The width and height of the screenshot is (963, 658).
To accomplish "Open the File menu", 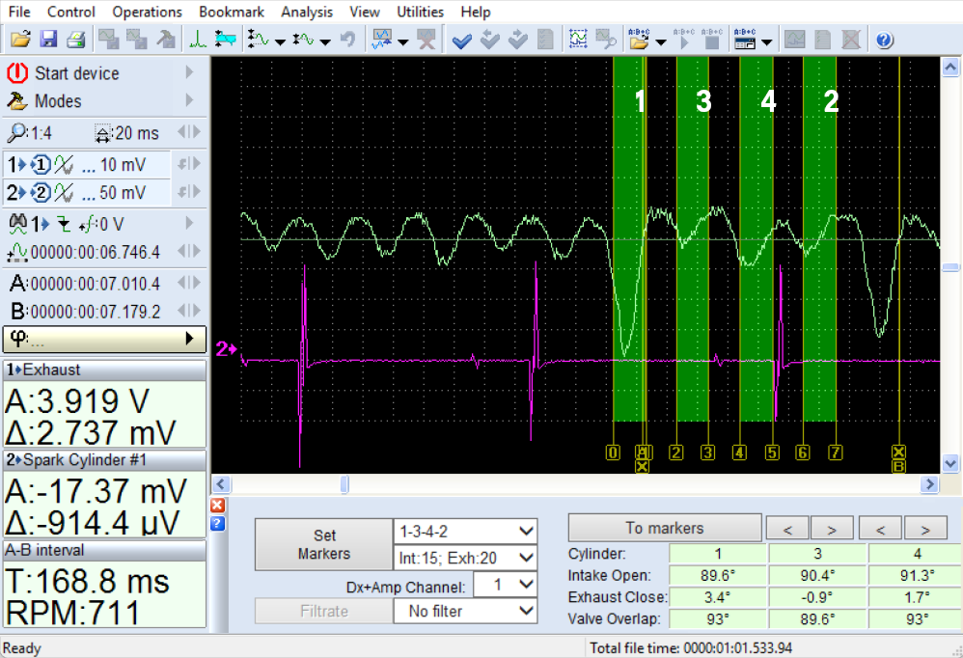I will click(x=19, y=12).
